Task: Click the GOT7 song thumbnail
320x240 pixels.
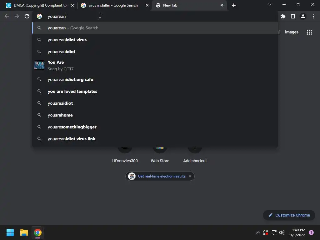Action: [x=39, y=66]
